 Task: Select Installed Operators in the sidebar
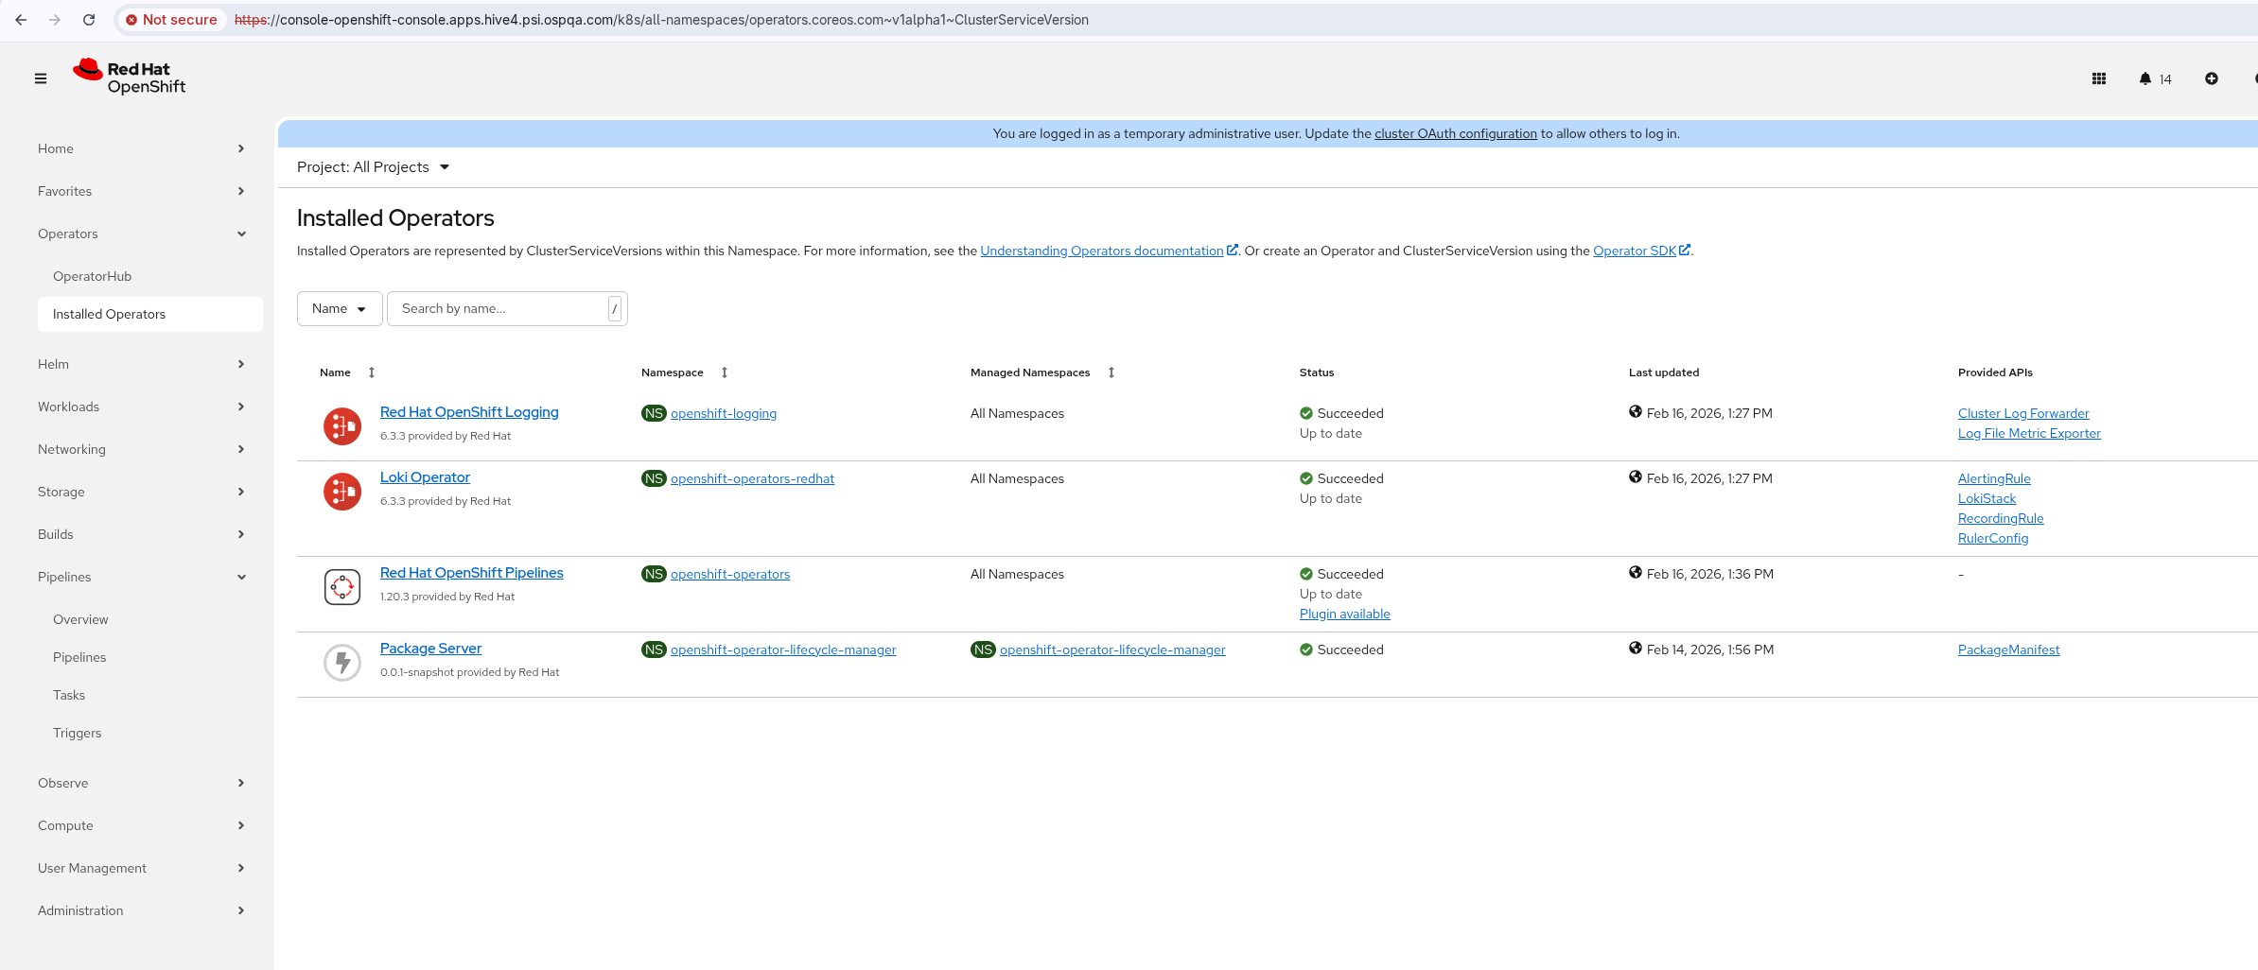pos(150,314)
